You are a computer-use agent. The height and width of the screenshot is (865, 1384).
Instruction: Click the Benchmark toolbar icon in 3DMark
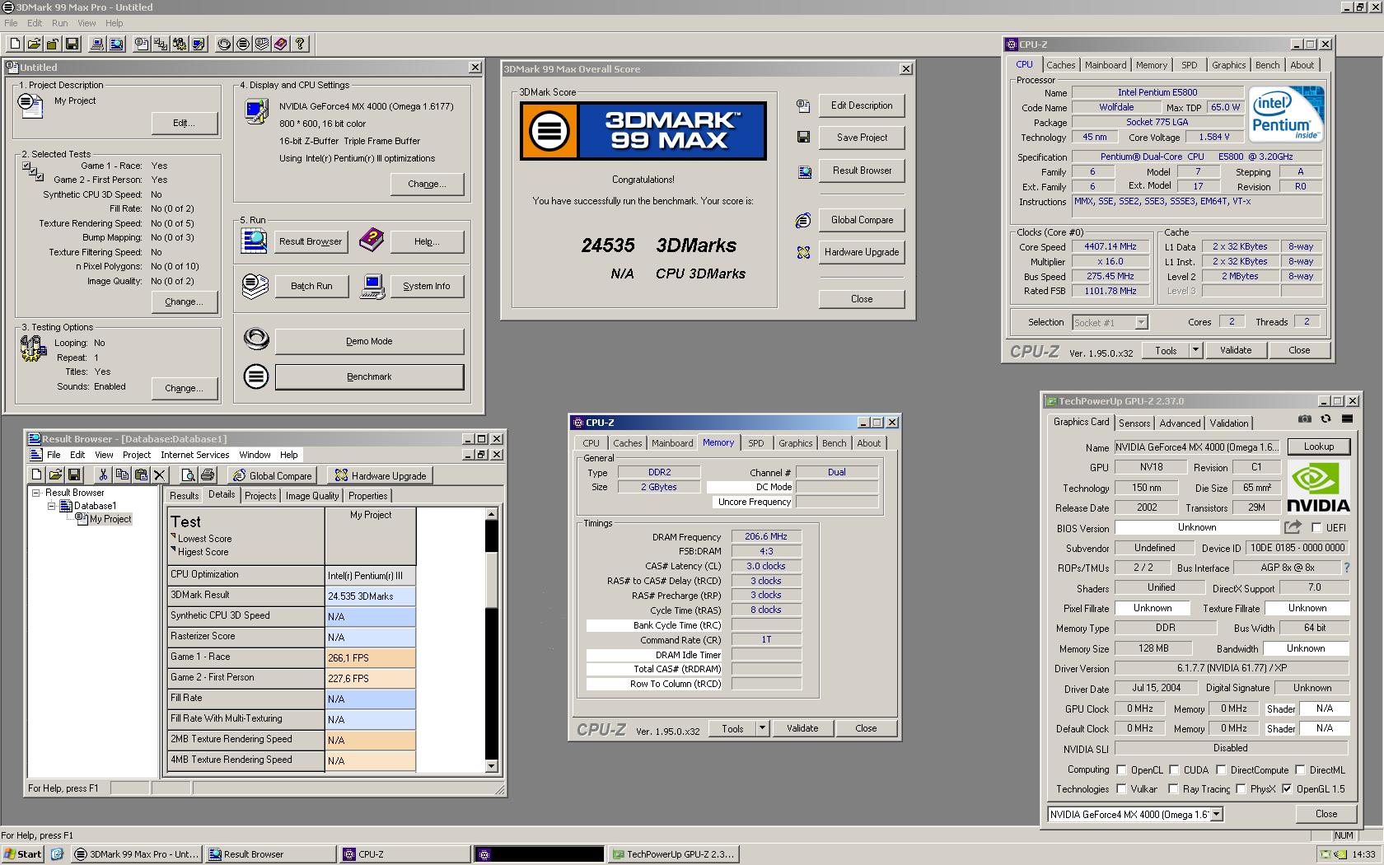[x=243, y=44]
